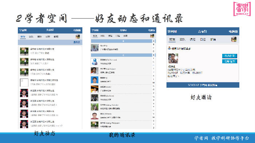Jump to letter A in the contact index
The height and width of the screenshot is (143, 255).
pyautogui.click(x=153, y=41)
